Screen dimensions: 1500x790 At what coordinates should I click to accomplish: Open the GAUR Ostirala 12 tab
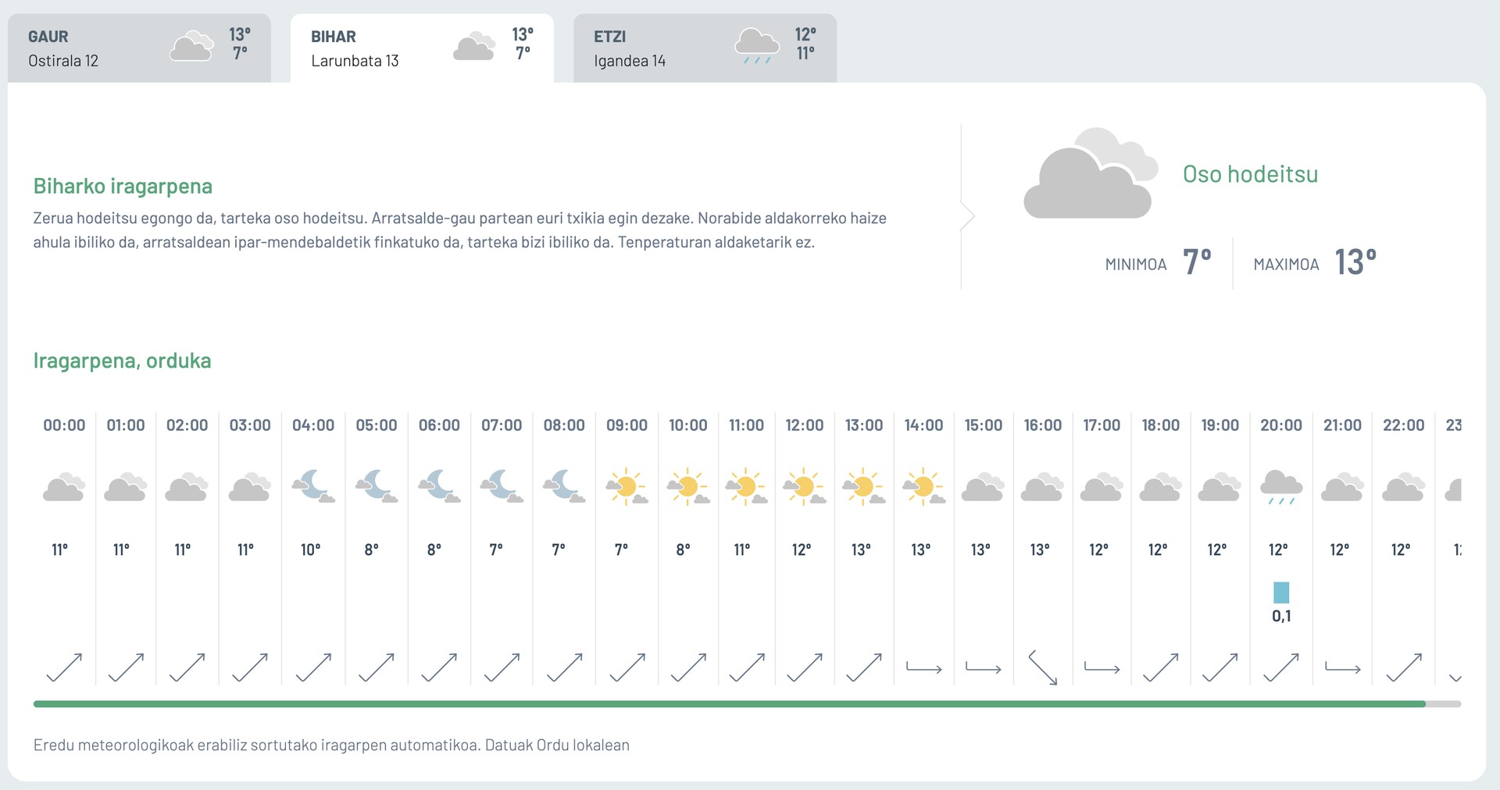click(x=139, y=48)
